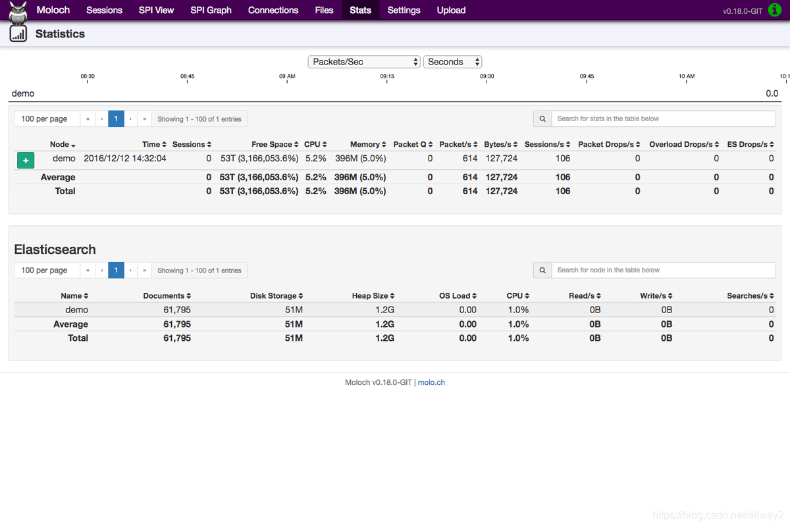Image resolution: width=790 pixels, height=527 pixels.
Task: Click the stats table search magnifier icon
Action: coord(542,119)
